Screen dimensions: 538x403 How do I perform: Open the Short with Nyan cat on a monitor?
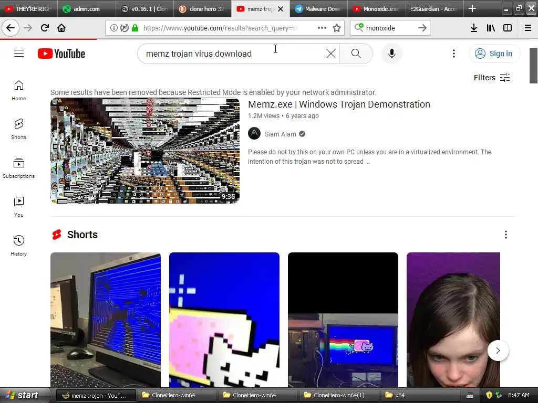pyautogui.click(x=343, y=320)
